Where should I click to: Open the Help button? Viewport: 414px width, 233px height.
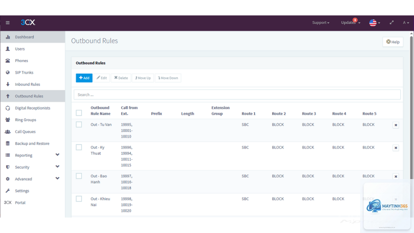pyautogui.click(x=392, y=42)
